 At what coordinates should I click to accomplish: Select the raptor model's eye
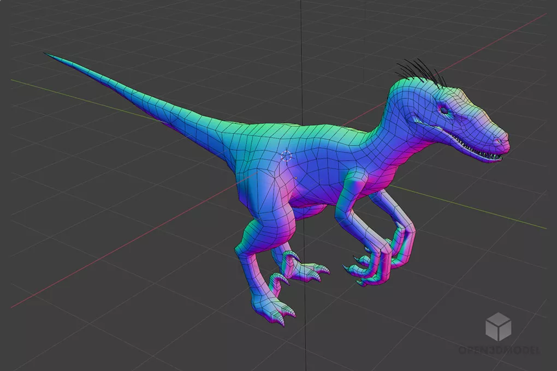click(x=445, y=111)
